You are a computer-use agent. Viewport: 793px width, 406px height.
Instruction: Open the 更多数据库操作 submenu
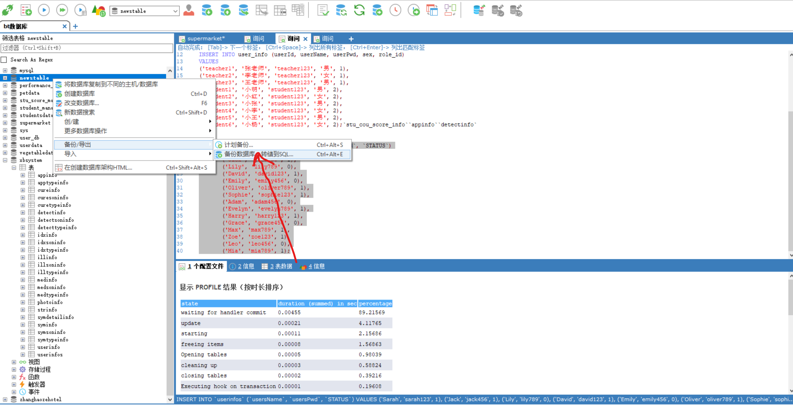point(134,131)
